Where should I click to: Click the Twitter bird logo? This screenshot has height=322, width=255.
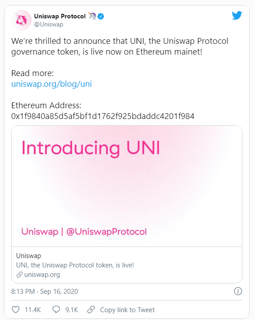point(237,16)
